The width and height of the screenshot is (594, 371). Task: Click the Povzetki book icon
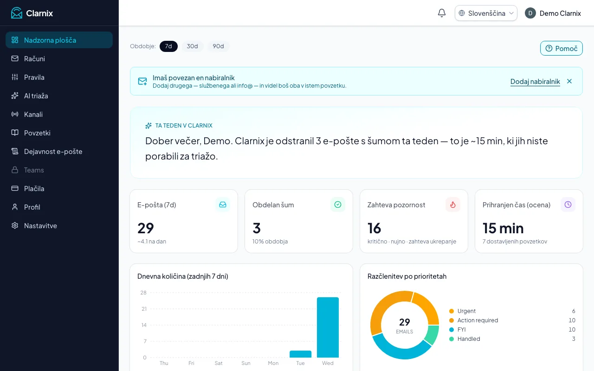pyautogui.click(x=15, y=133)
